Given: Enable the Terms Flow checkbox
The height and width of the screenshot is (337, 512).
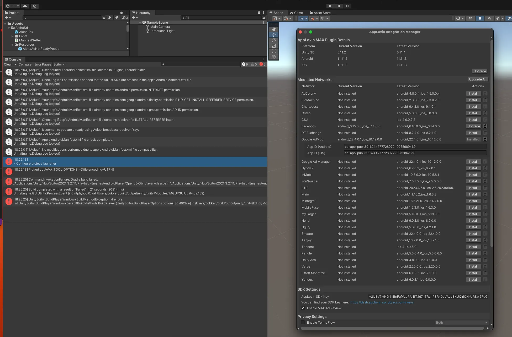Looking at the screenshot, I should [x=303, y=323].
